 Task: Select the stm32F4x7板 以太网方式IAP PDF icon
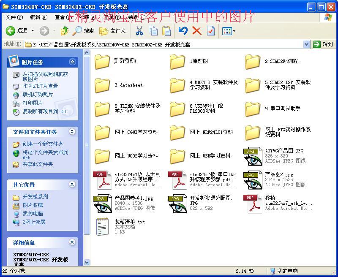click(102, 180)
